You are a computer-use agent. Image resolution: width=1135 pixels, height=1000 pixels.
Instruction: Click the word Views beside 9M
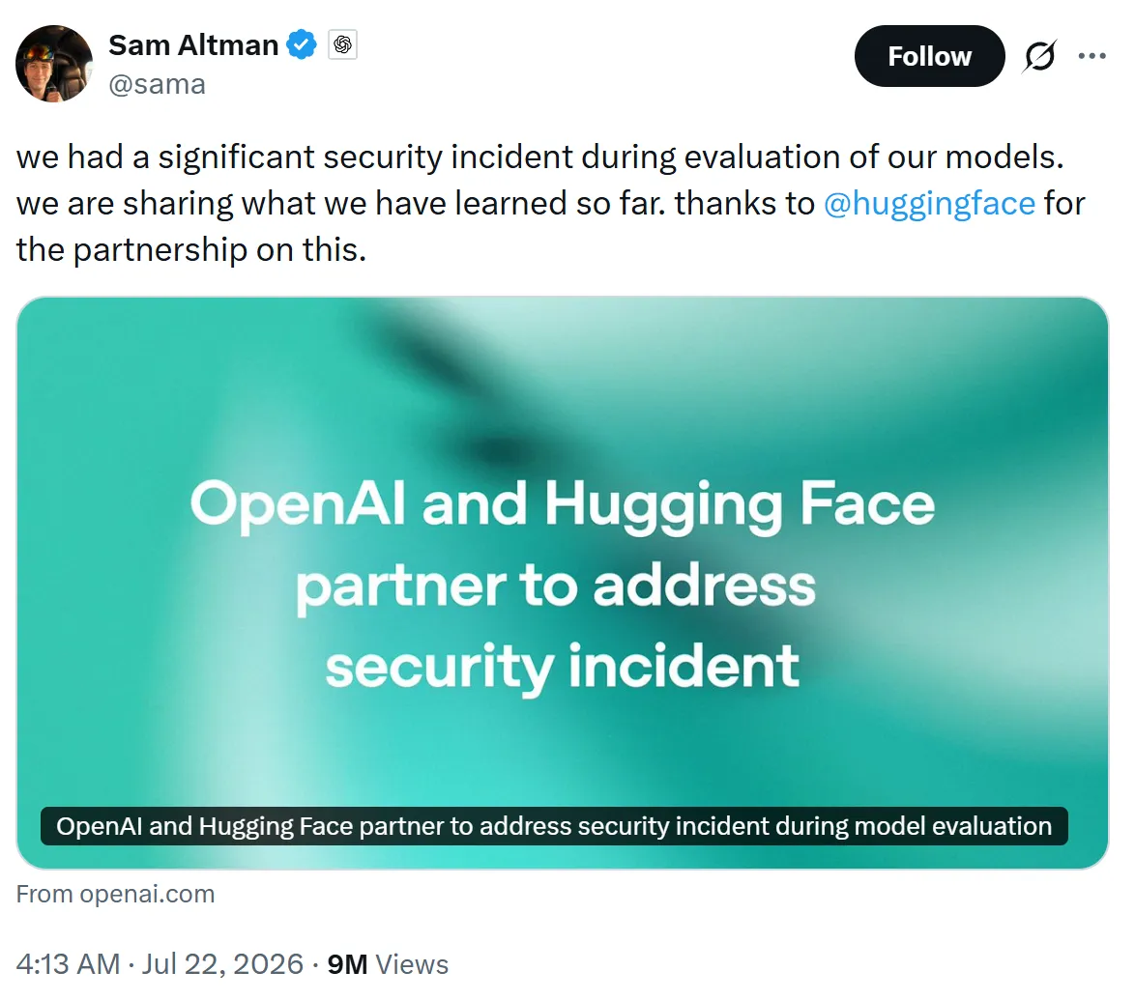pos(413,964)
